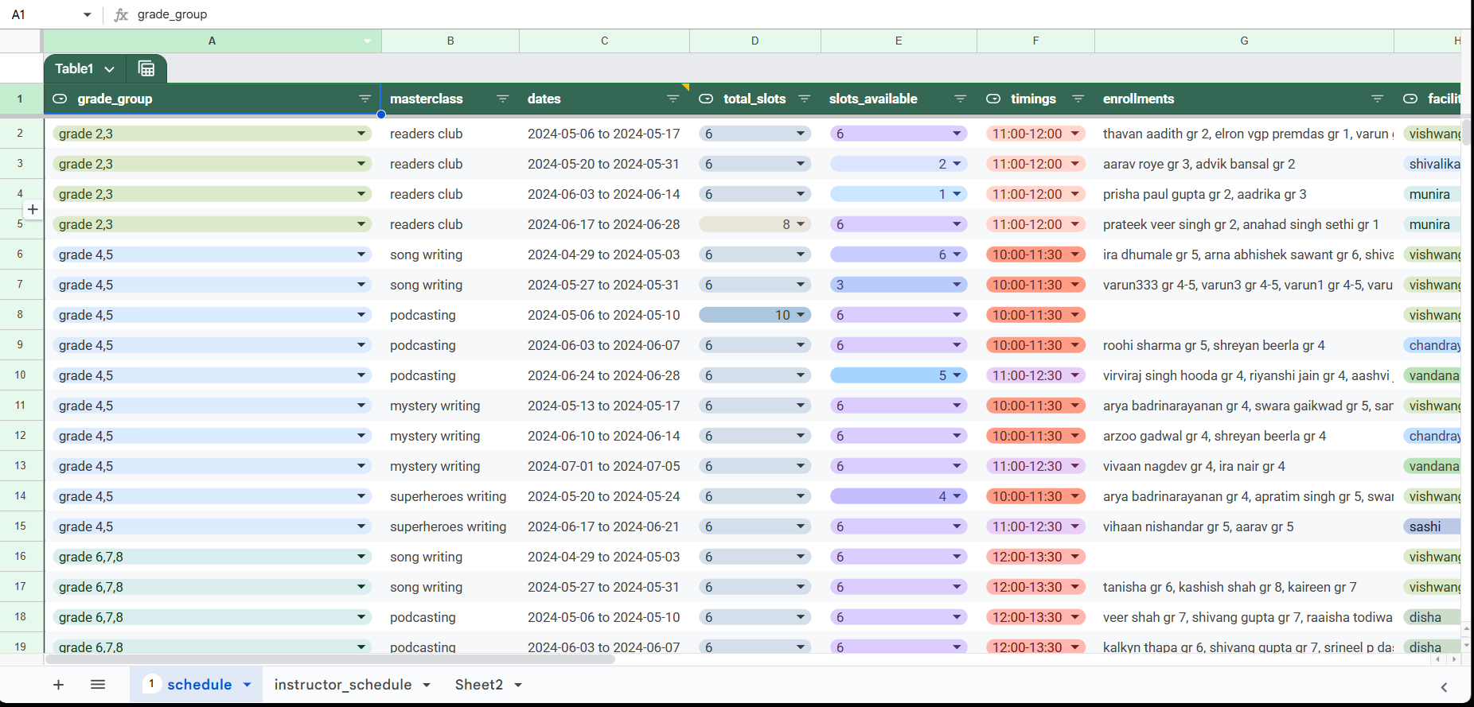Switch to the schedule sheet tab

coord(199,685)
